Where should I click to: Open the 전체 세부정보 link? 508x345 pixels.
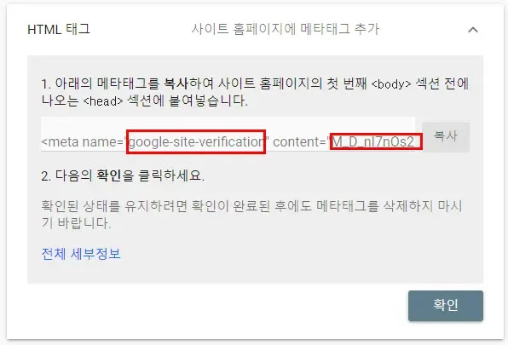click(81, 253)
